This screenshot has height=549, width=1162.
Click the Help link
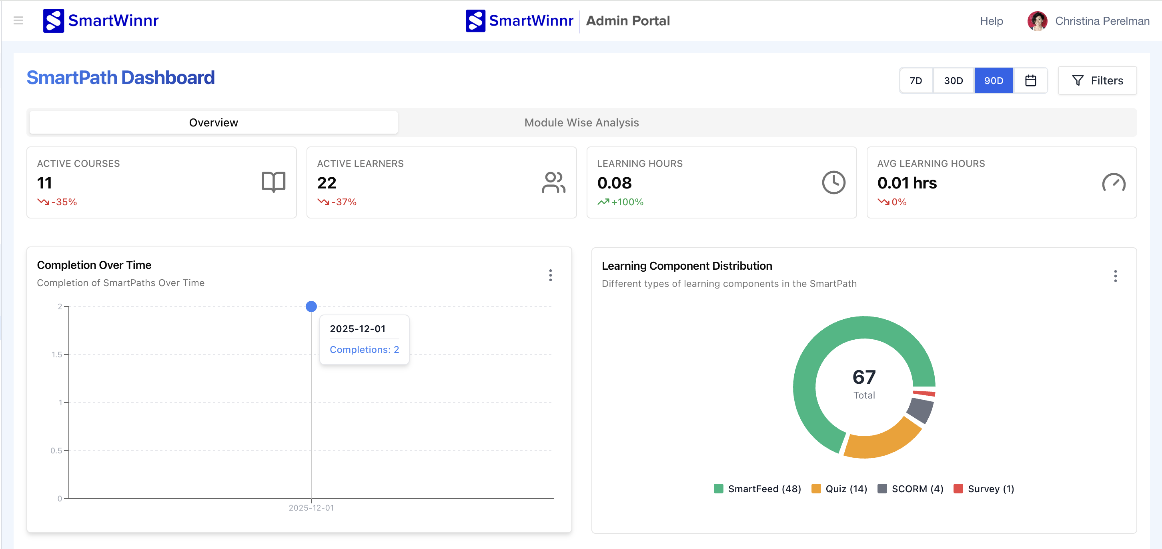(x=991, y=21)
